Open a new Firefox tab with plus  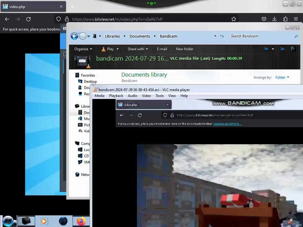pos(72,7)
